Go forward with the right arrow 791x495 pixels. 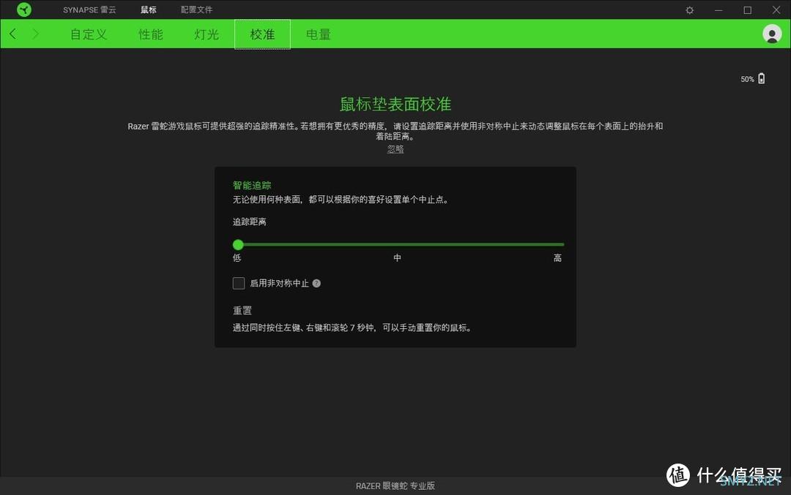[35, 34]
